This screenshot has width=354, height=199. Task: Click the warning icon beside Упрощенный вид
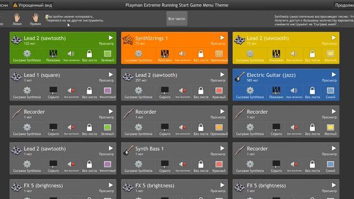15,5
